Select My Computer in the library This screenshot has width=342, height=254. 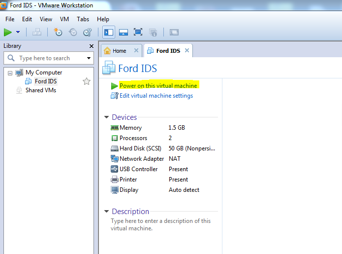44,73
